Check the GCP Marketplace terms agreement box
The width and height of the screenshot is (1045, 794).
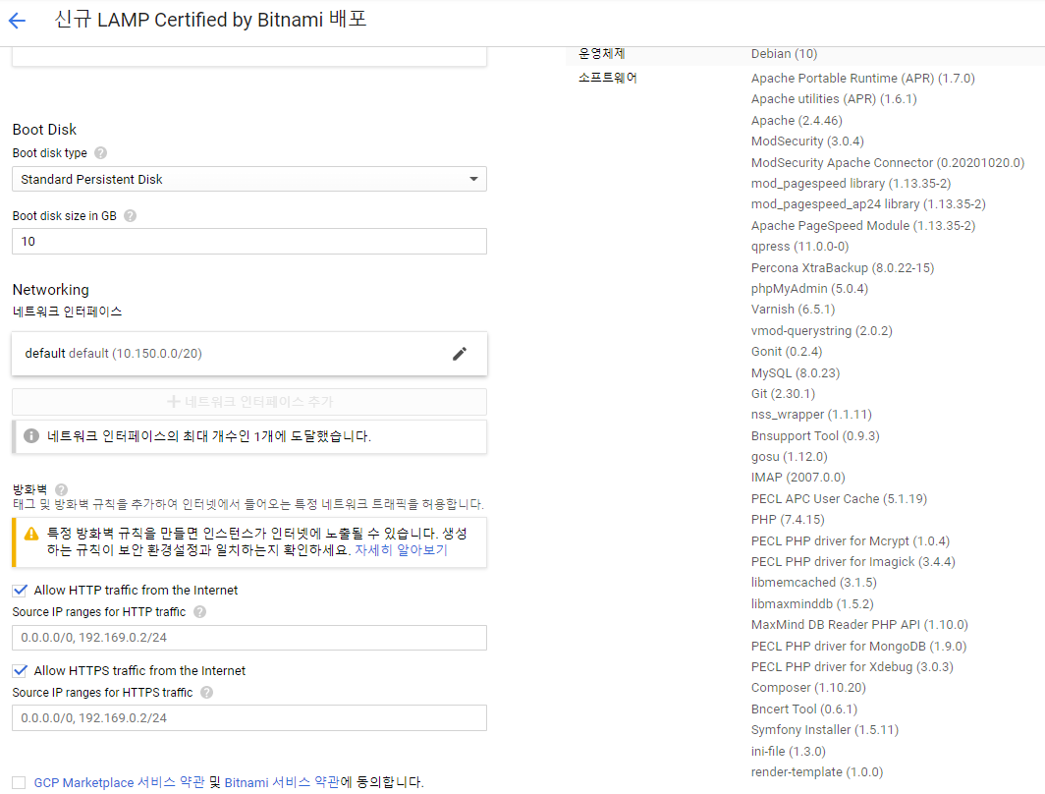pyautogui.click(x=19, y=782)
